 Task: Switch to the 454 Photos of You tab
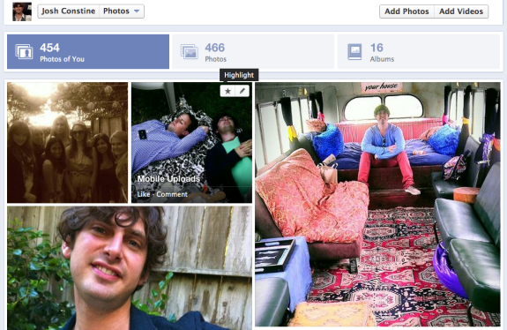point(88,52)
